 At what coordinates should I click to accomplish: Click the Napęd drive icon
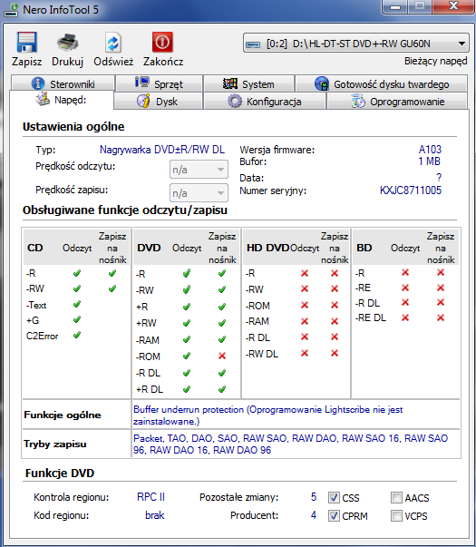click(43, 100)
